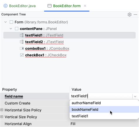The height and width of the screenshot is (127, 139).
Task: Choose textField1 from the dropdown list
Action: point(104,116)
